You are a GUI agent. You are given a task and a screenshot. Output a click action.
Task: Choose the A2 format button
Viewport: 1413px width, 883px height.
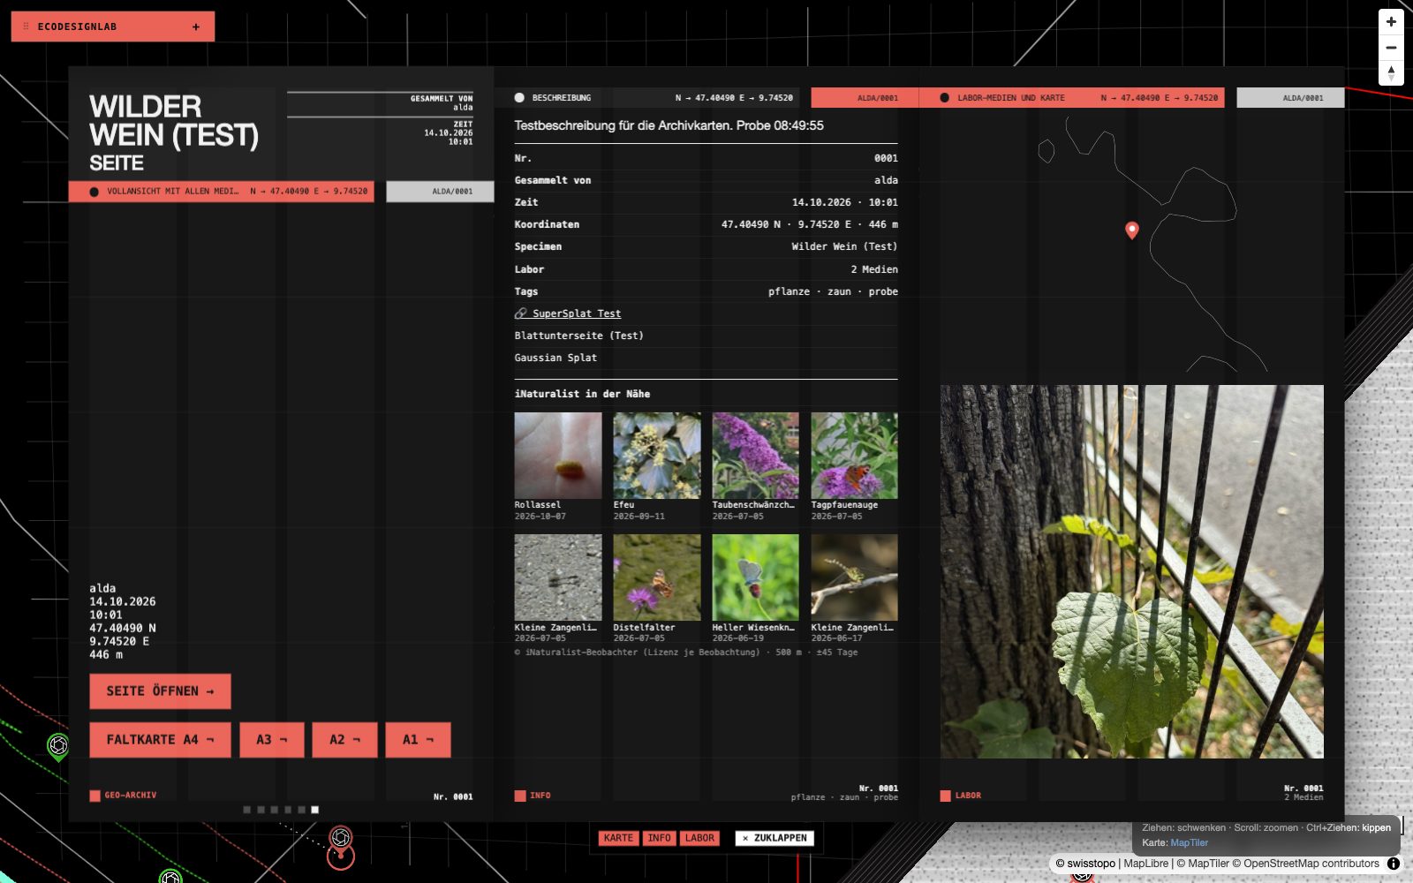[x=344, y=740]
